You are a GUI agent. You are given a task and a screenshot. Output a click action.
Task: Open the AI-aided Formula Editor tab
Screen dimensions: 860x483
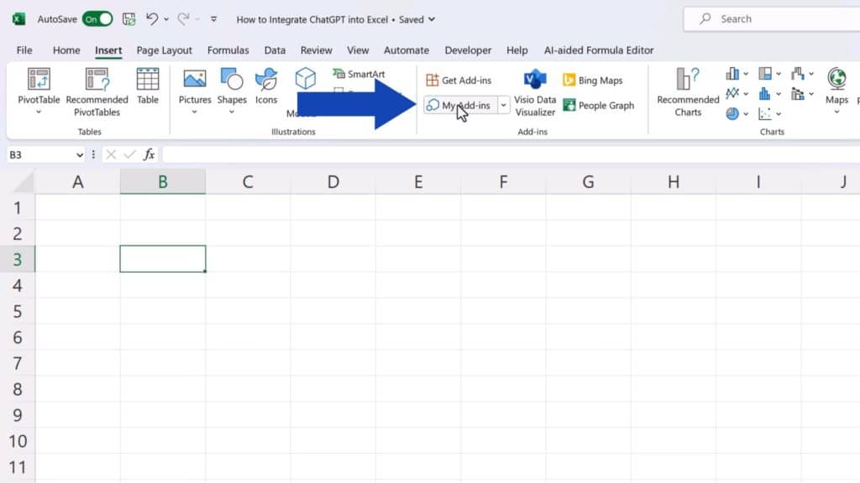pyautogui.click(x=598, y=49)
